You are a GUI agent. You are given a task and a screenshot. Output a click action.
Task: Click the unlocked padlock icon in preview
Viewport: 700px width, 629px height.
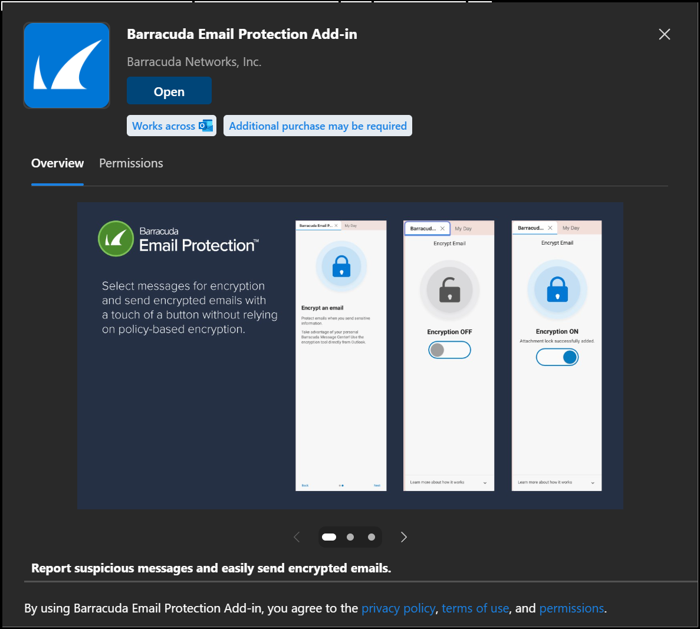point(449,289)
